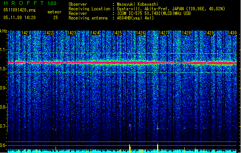This screenshot has width=241, height=153.
Task: Click the tall yellow intensity spike before 1427
Action: click(x=157, y=148)
